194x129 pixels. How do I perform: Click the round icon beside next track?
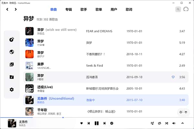tap(112, 123)
